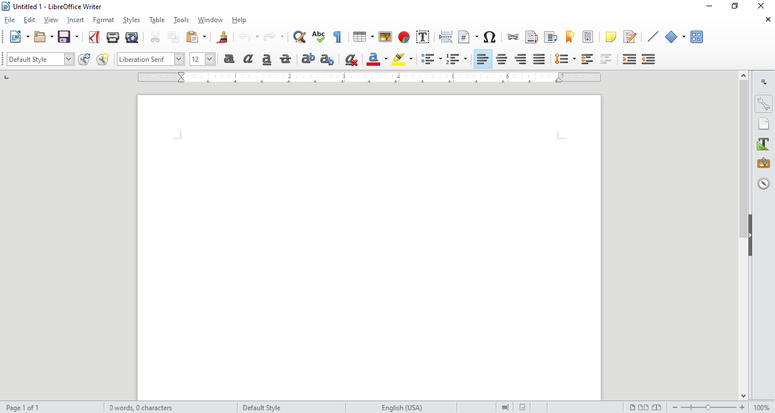This screenshot has height=413, width=775.
Task: Open the font size dropdown
Action: click(x=209, y=59)
